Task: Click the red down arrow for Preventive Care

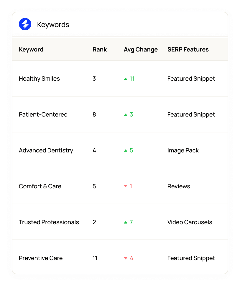Action: (126, 258)
